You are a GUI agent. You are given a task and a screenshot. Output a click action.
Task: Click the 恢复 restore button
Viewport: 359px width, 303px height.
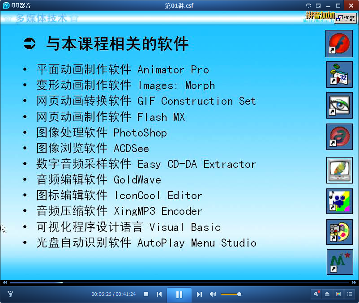(346, 18)
